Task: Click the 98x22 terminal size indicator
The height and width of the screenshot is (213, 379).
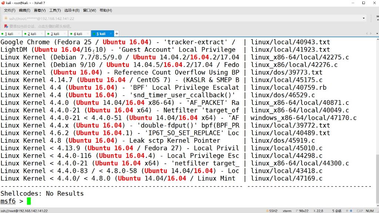Action: (302, 211)
